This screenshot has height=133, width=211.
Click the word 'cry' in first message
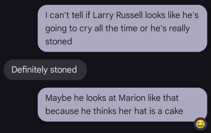[x=86, y=29]
